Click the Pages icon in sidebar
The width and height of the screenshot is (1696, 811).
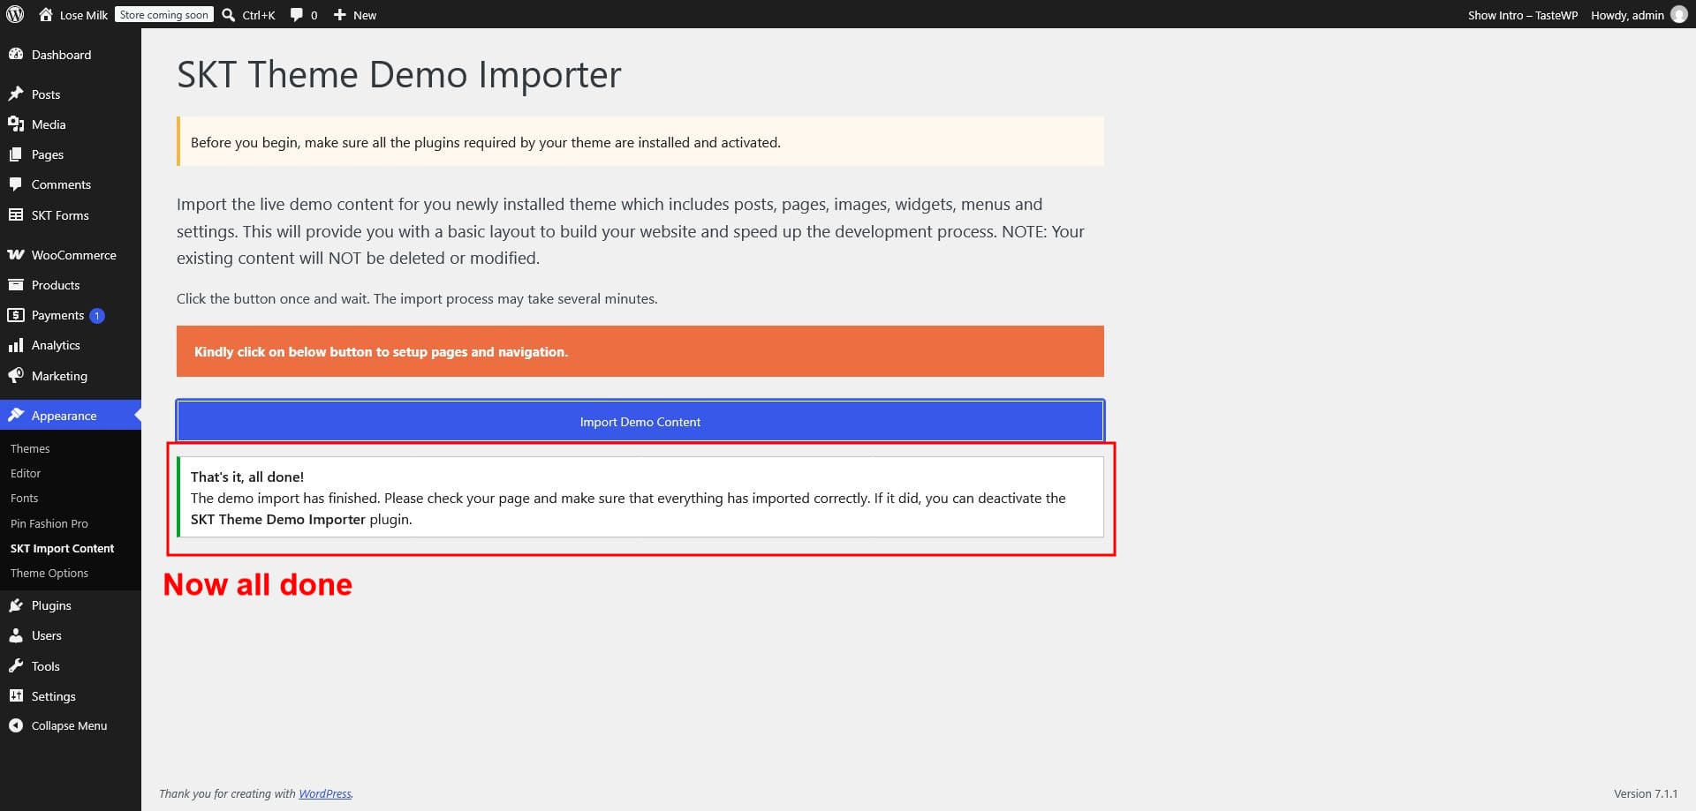[16, 154]
